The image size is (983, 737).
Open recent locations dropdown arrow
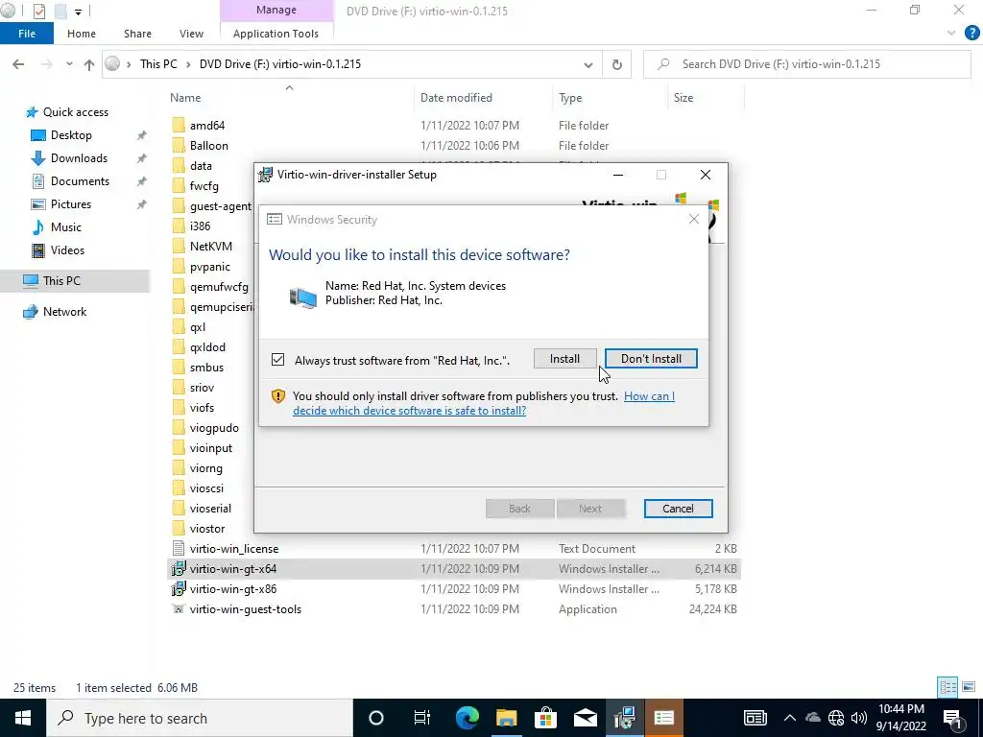coord(69,64)
